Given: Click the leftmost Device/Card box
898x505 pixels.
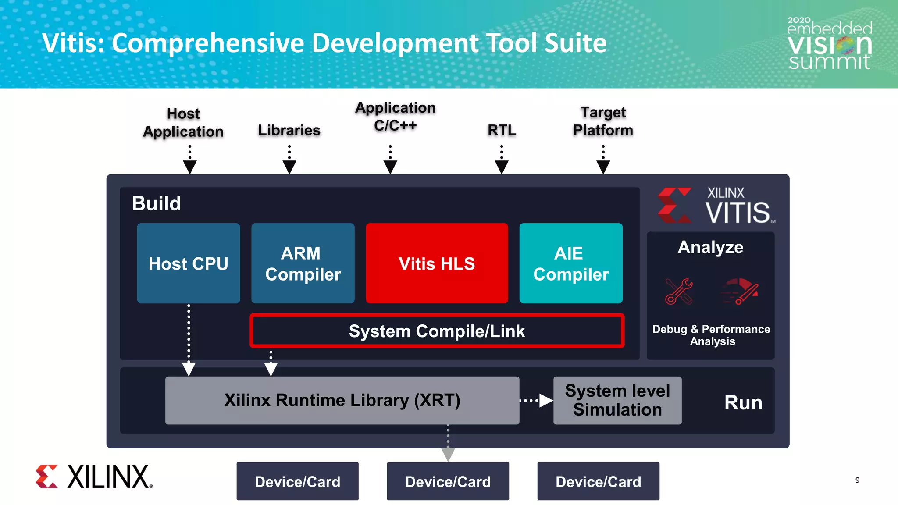Looking at the screenshot, I should tap(297, 481).
